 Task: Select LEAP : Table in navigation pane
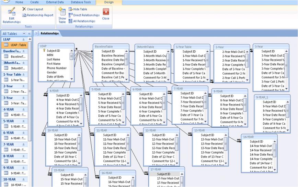pyautogui.click(x=18, y=45)
